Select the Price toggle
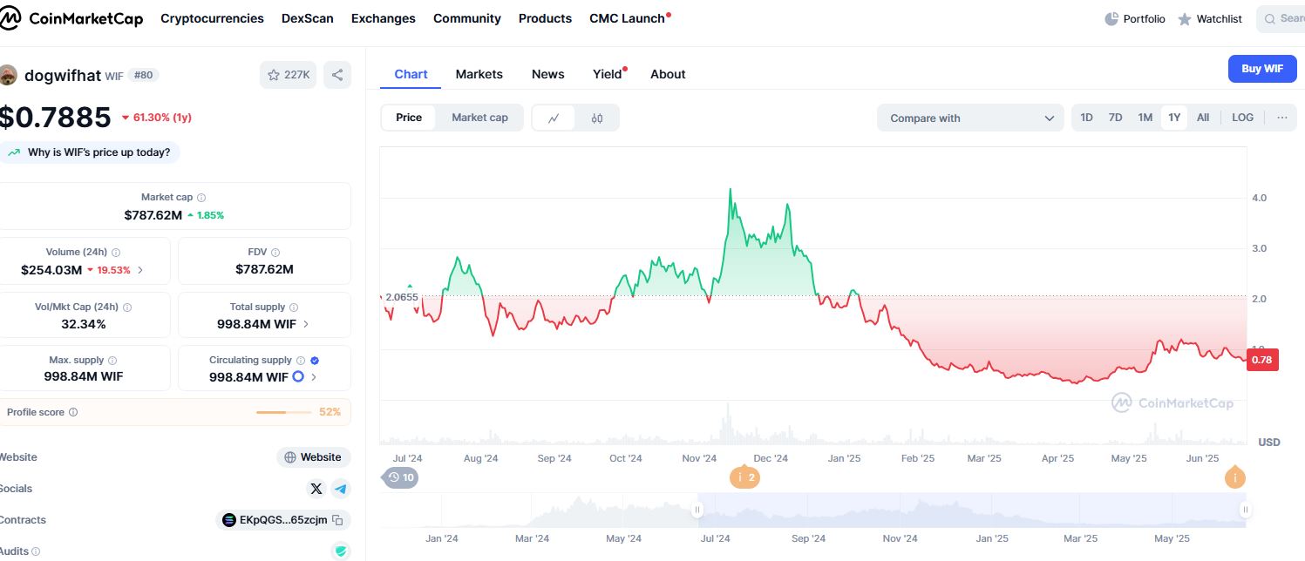Image resolution: width=1305 pixels, height=561 pixels. coord(409,118)
